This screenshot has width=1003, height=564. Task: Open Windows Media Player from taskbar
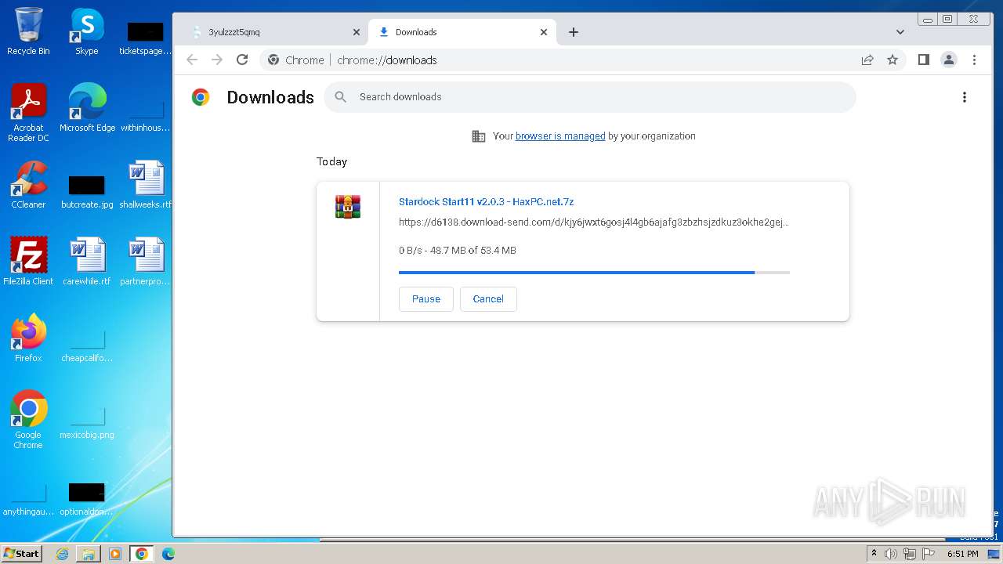pyautogui.click(x=115, y=554)
